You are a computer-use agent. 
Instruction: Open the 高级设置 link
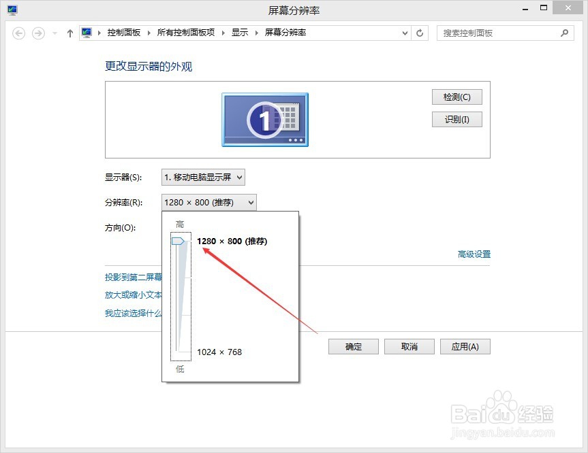tap(474, 254)
